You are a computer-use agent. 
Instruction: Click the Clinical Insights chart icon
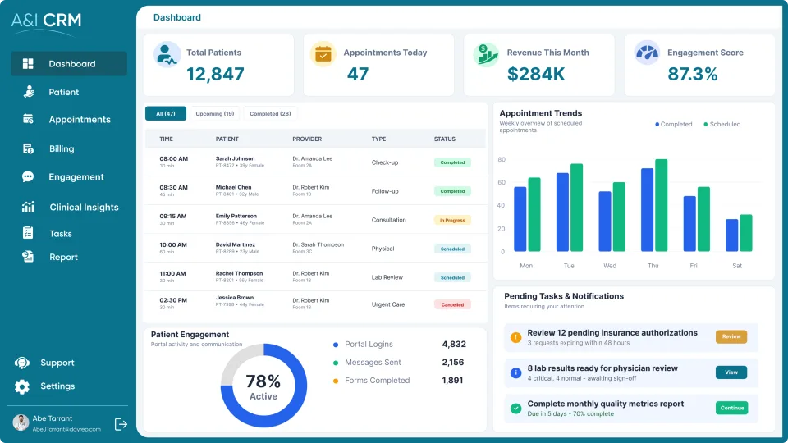pyautogui.click(x=28, y=207)
